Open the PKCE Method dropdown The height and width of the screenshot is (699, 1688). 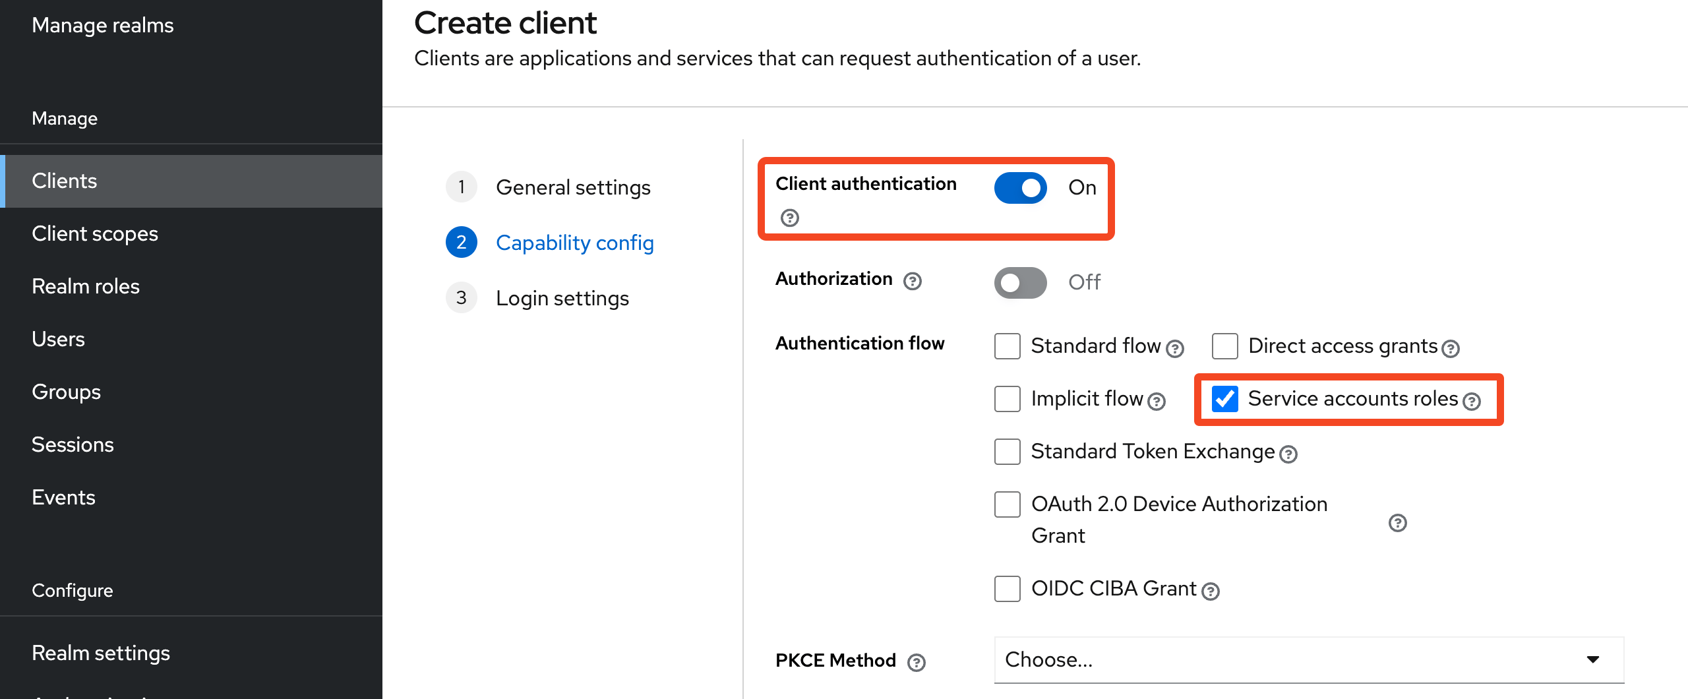click(x=1309, y=659)
